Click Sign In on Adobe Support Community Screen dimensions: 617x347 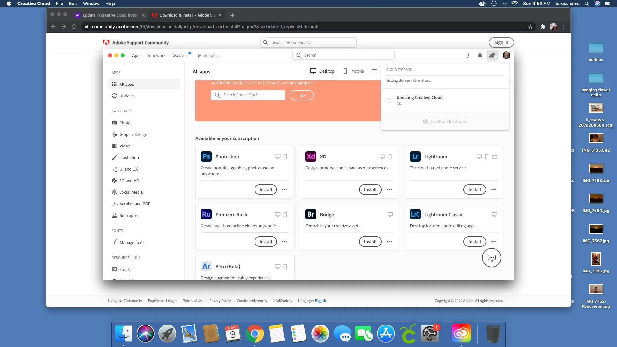click(x=501, y=42)
